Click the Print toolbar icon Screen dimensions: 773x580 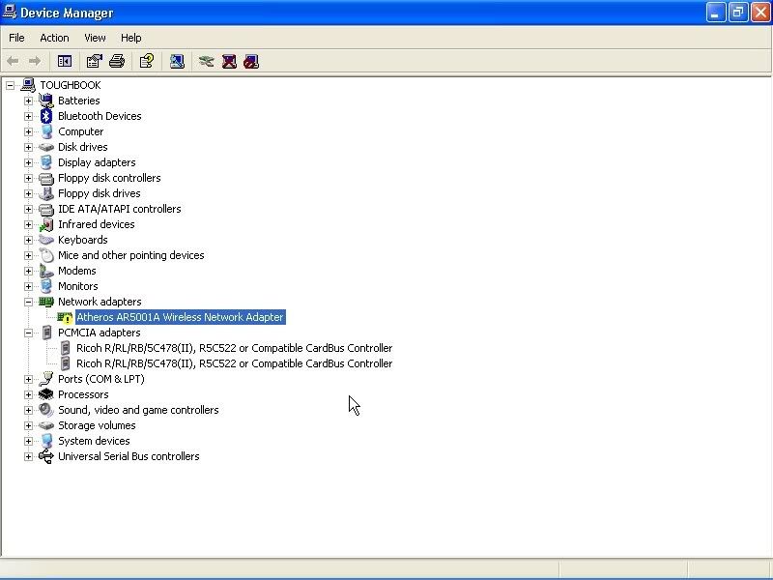(117, 61)
